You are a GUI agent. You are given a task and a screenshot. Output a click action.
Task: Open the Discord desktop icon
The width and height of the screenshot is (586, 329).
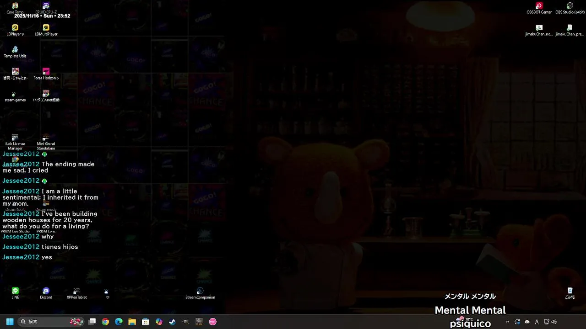pyautogui.click(x=46, y=293)
